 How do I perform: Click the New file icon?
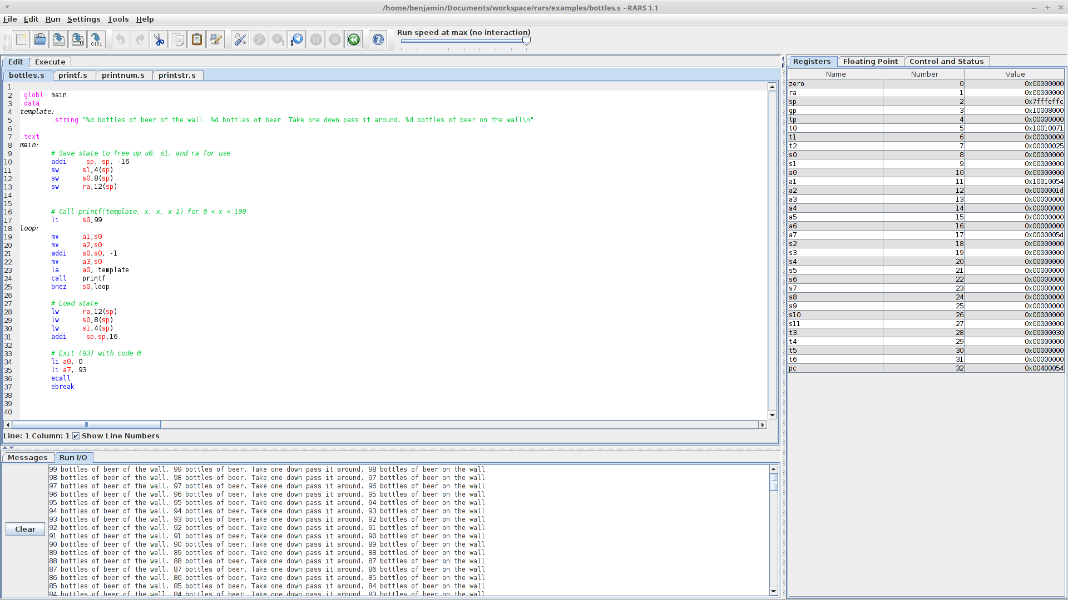click(21, 39)
